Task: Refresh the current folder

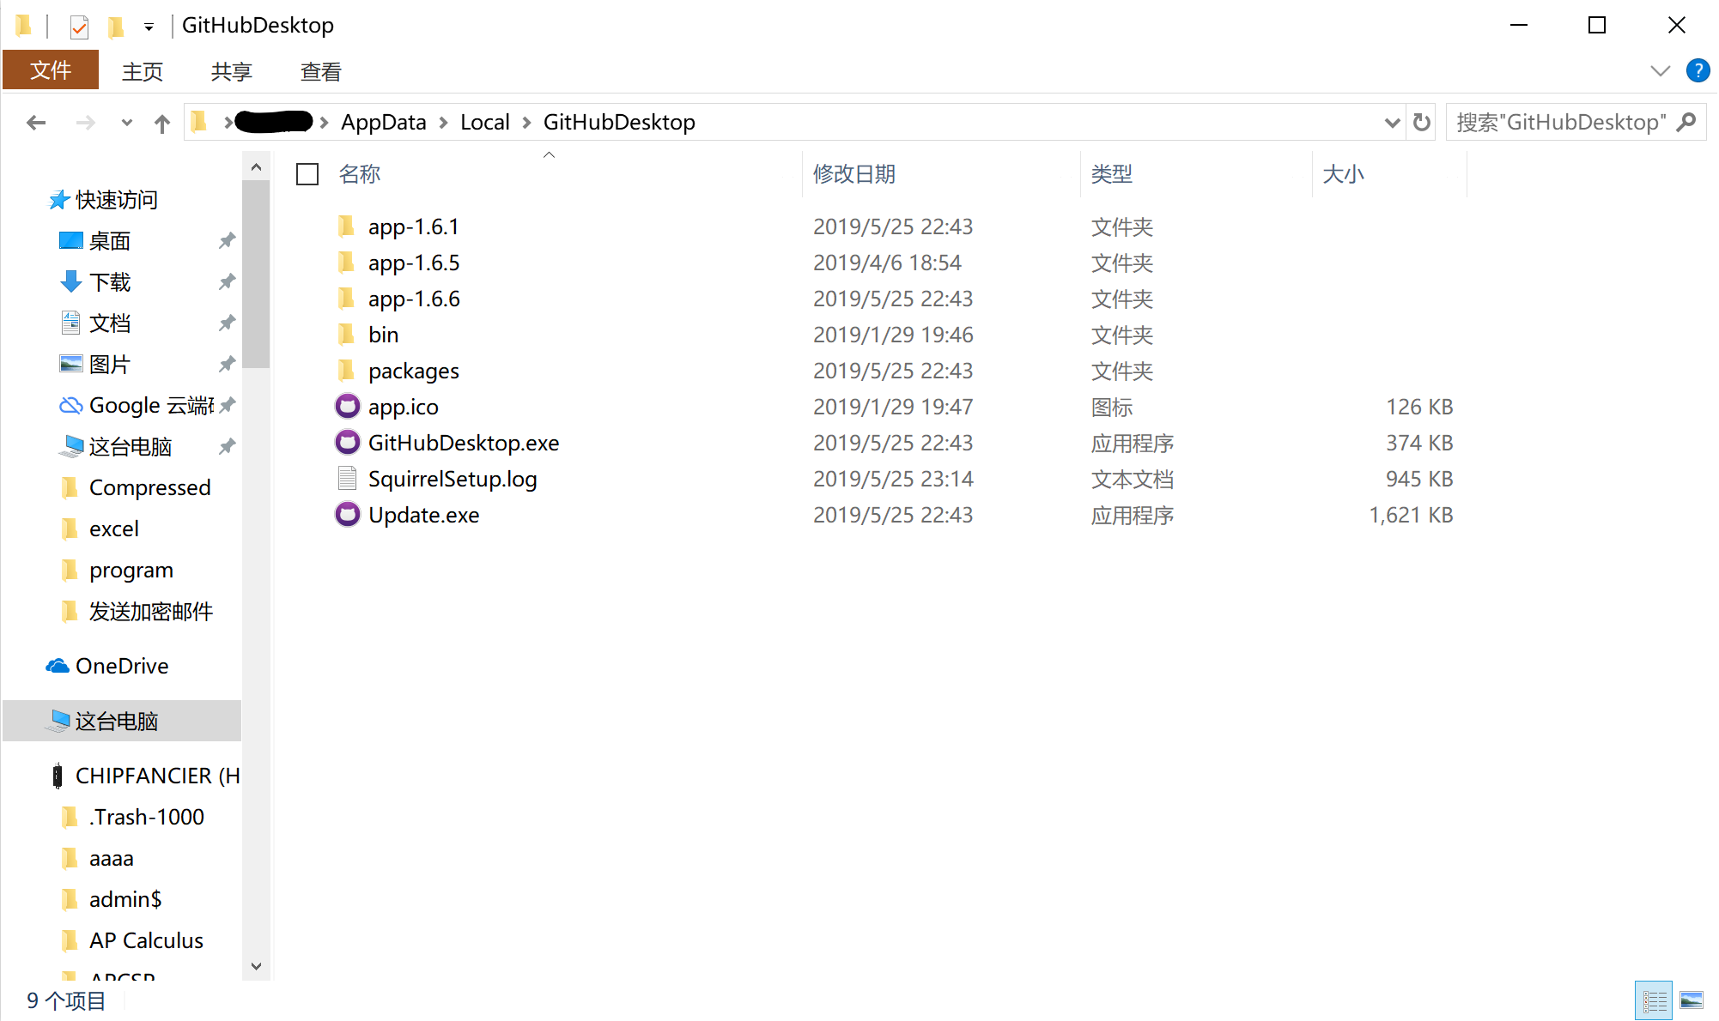Action: coord(1422,122)
